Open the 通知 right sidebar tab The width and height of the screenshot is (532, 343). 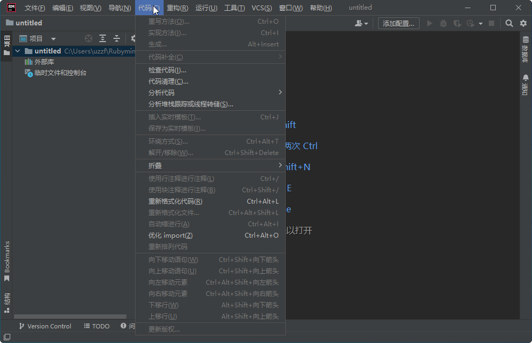coord(525,85)
